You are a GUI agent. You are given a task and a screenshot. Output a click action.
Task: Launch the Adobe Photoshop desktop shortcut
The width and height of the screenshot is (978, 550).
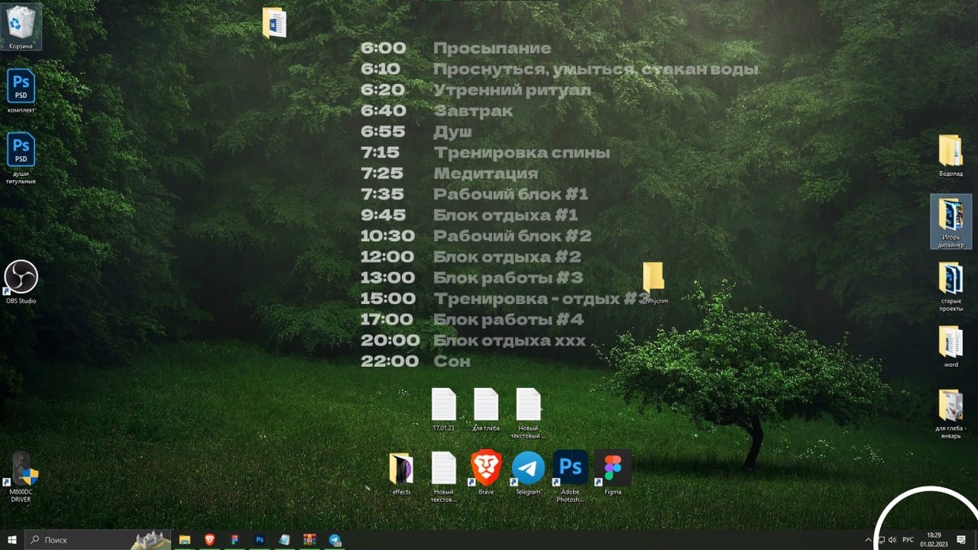point(570,477)
